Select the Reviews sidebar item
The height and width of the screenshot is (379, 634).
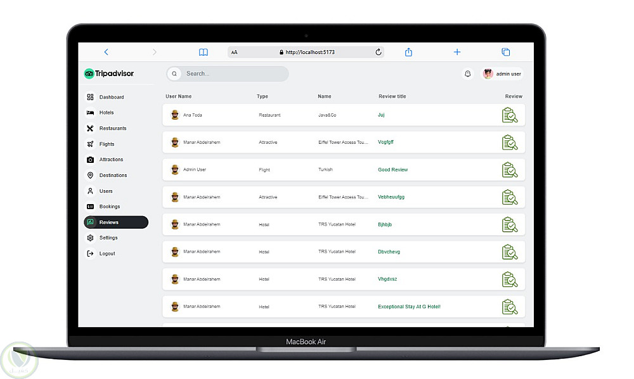point(116,222)
